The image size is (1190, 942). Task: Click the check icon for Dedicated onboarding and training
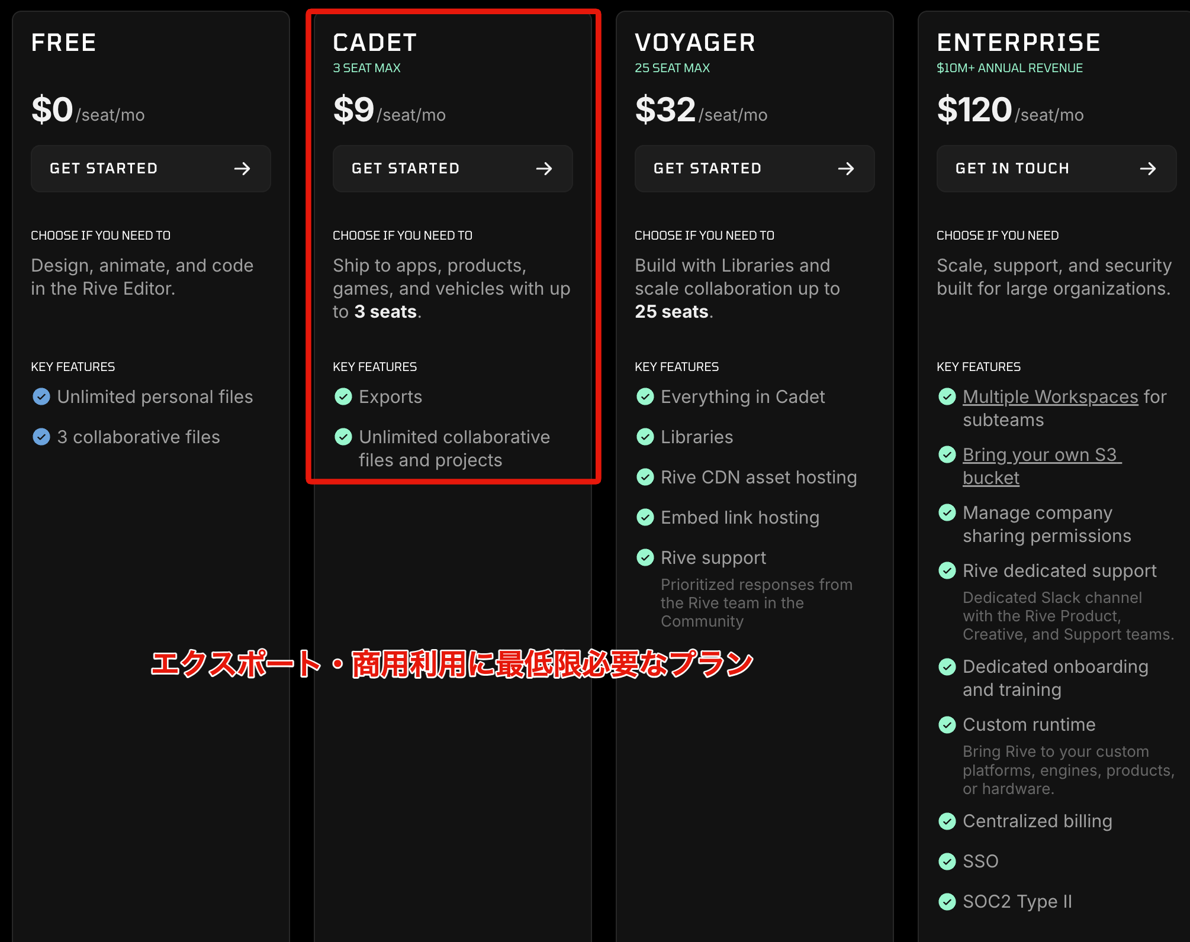pos(947,667)
